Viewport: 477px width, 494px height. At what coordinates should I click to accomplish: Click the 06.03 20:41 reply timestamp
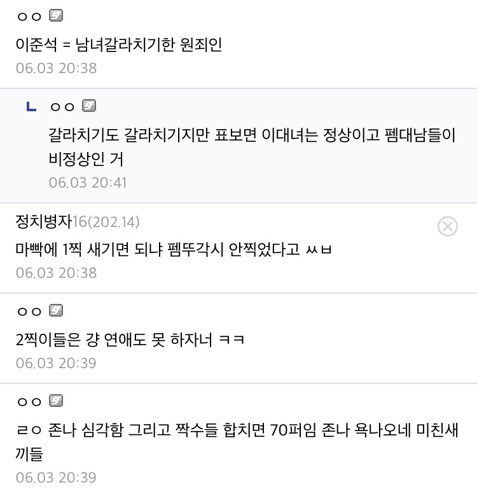[x=88, y=182]
